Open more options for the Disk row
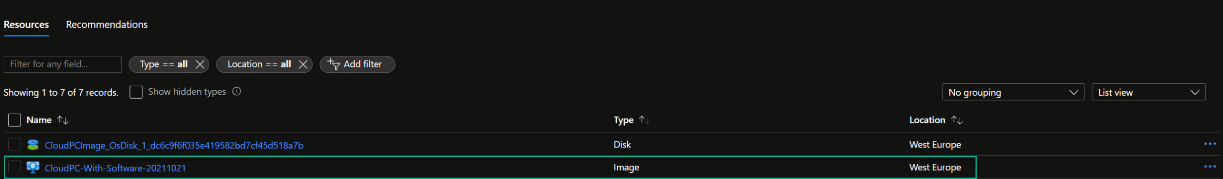This screenshot has height=179, width=1223. pyautogui.click(x=1210, y=144)
